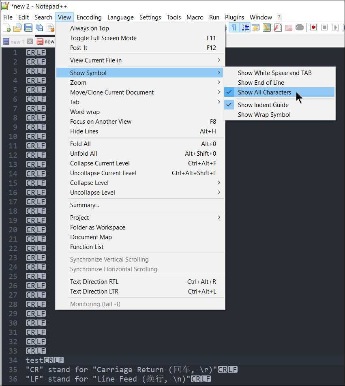Click the Save toolbar icon
This screenshot has width=345, height=386.
28,28
